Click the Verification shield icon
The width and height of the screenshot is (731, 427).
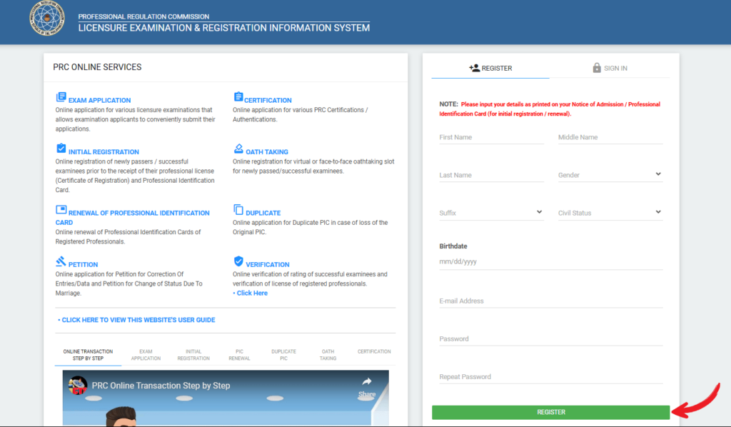(238, 261)
